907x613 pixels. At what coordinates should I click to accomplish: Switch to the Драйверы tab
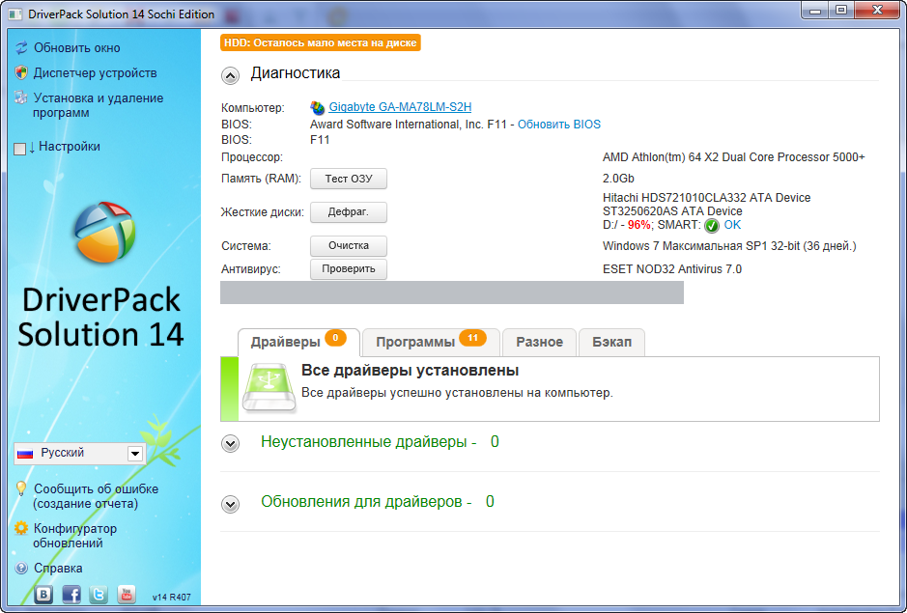[298, 343]
